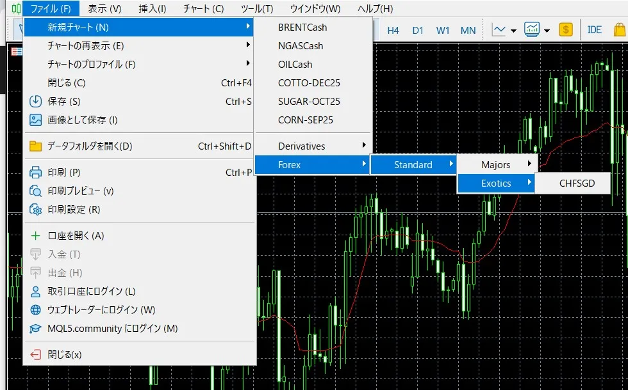The image size is (628, 390).
Task: Click the line chart type icon
Action: (499, 30)
